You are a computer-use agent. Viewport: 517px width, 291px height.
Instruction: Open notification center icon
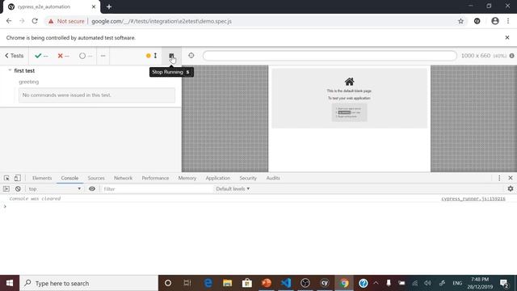point(504,283)
